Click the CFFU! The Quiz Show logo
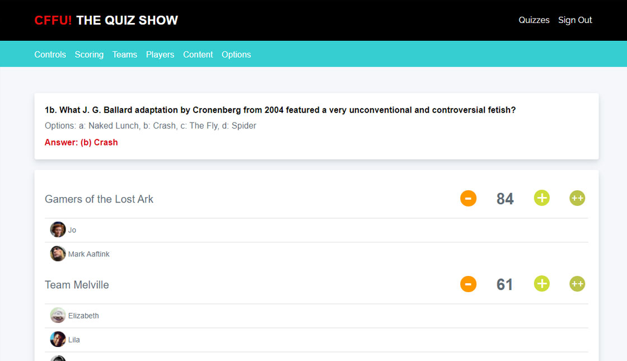The height and width of the screenshot is (361, 627). click(x=106, y=20)
